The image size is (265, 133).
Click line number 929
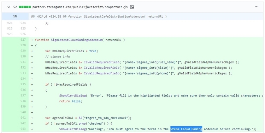click(23, 51)
